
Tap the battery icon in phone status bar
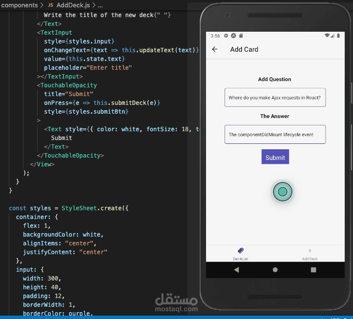point(338,35)
